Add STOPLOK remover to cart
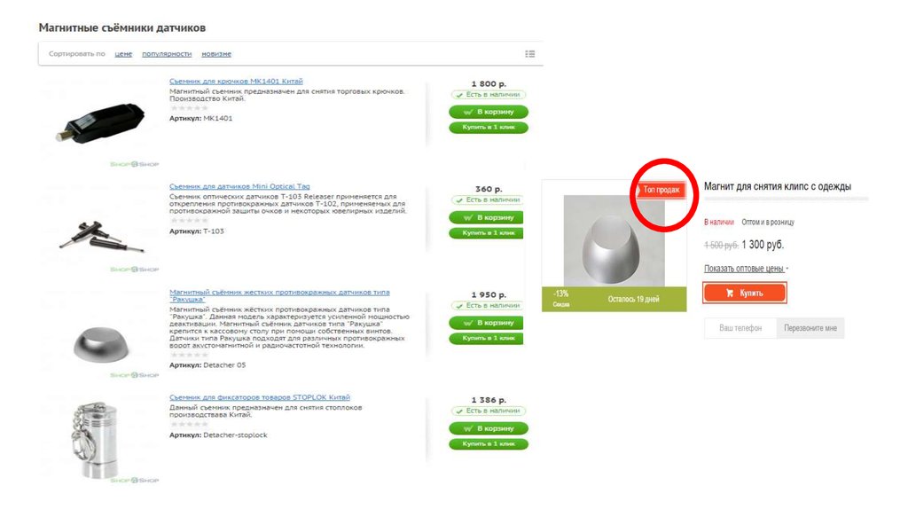This screenshot has height=509, width=908. coord(489,428)
